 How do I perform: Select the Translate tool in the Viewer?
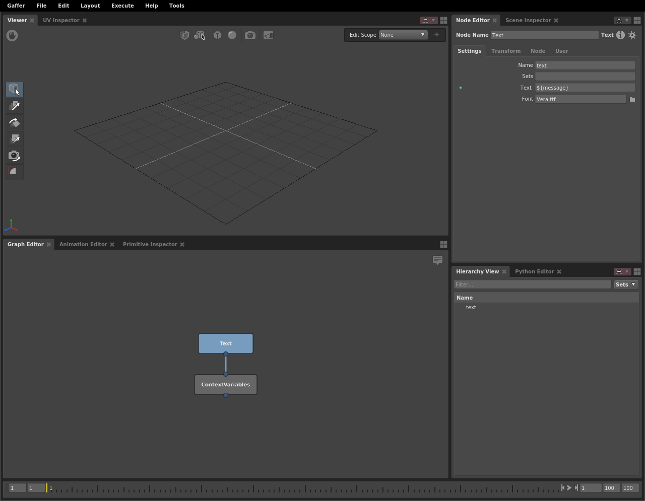click(x=15, y=106)
